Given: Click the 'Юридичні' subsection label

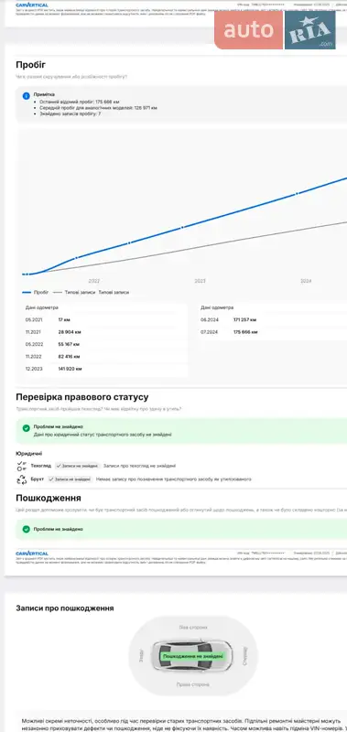Looking at the screenshot, I should click(x=29, y=453).
